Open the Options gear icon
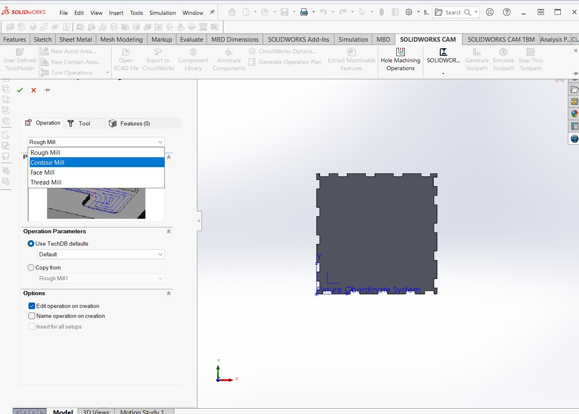Screen dimensions: 579x414 coord(409,12)
